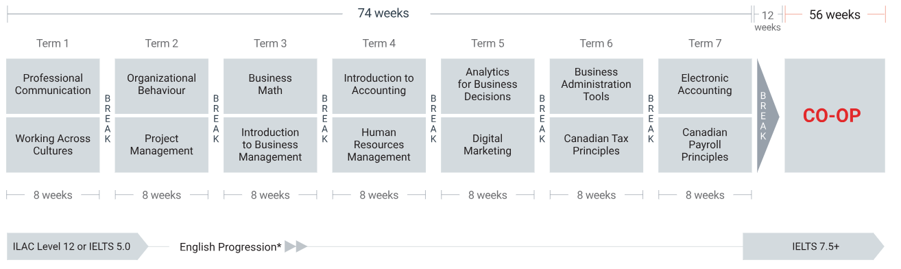Viewport: 901px width, 269px height.
Task: Click Introduction to Business Management box
Action: point(270,145)
